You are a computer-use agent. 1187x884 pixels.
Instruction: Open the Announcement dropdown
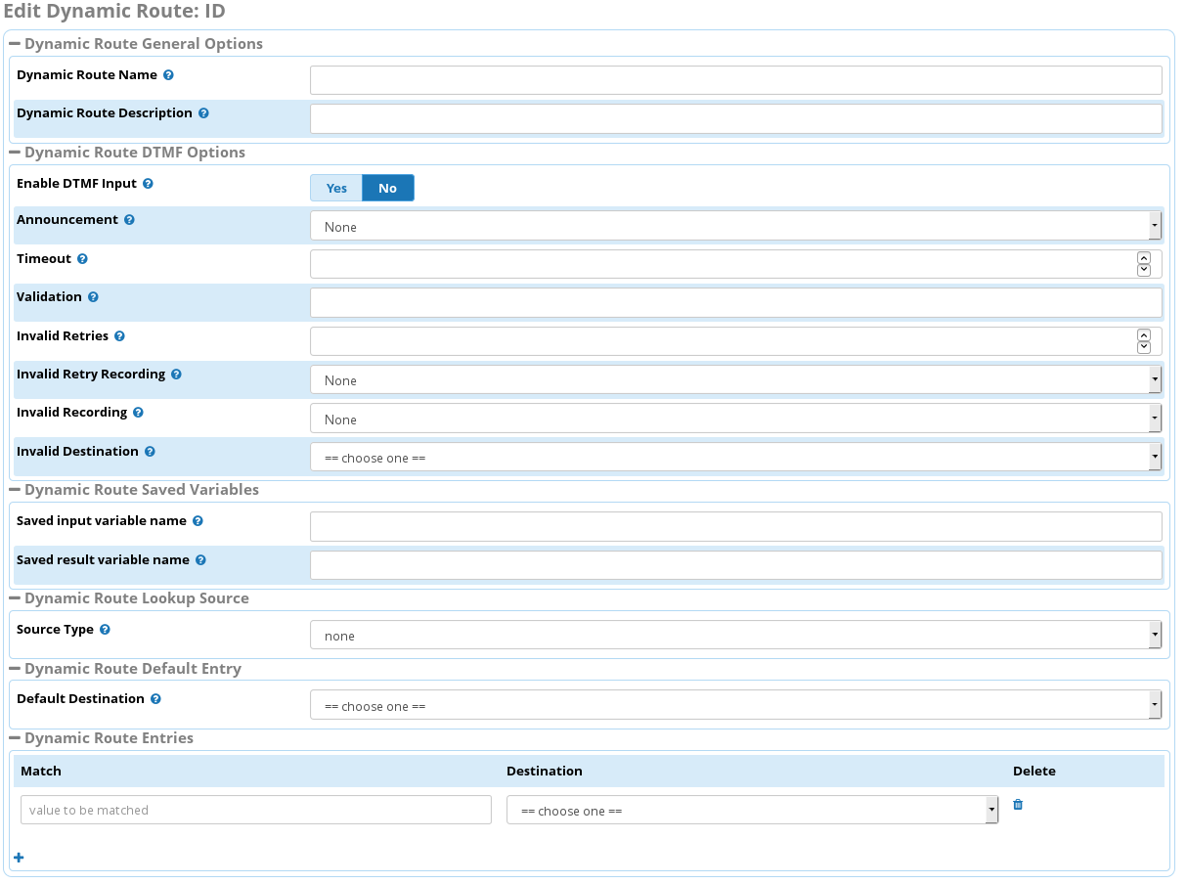pos(735,227)
